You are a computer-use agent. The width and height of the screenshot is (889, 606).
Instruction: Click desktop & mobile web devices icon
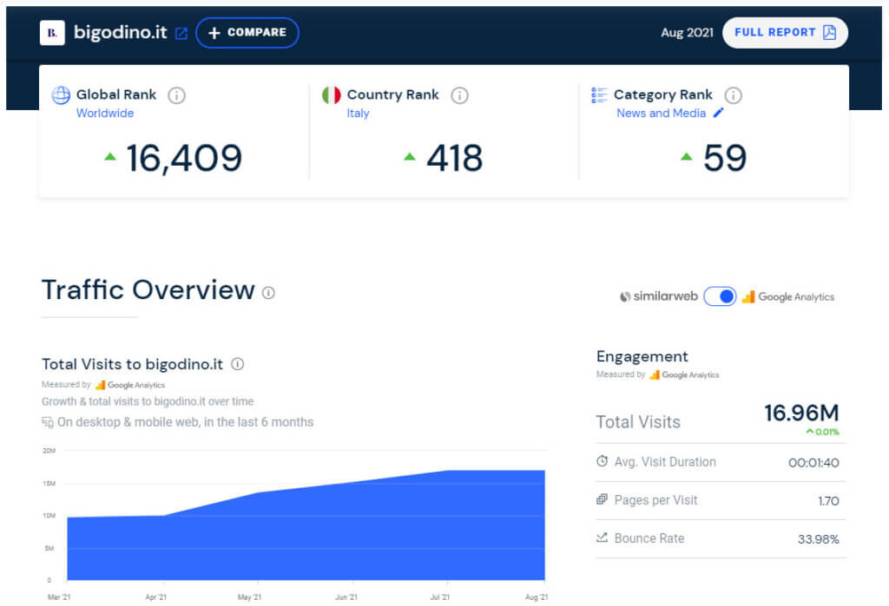[48, 422]
